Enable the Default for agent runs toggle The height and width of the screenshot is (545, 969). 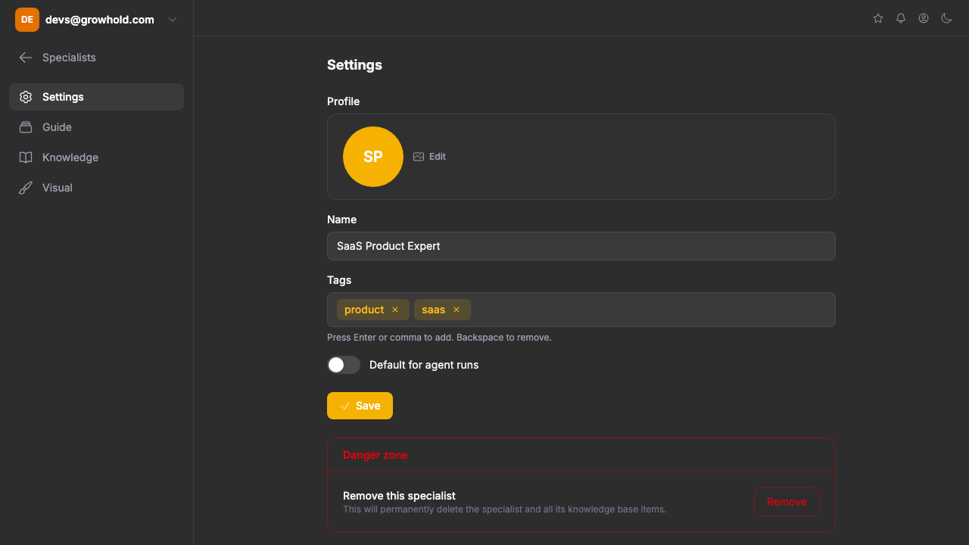[343, 365]
